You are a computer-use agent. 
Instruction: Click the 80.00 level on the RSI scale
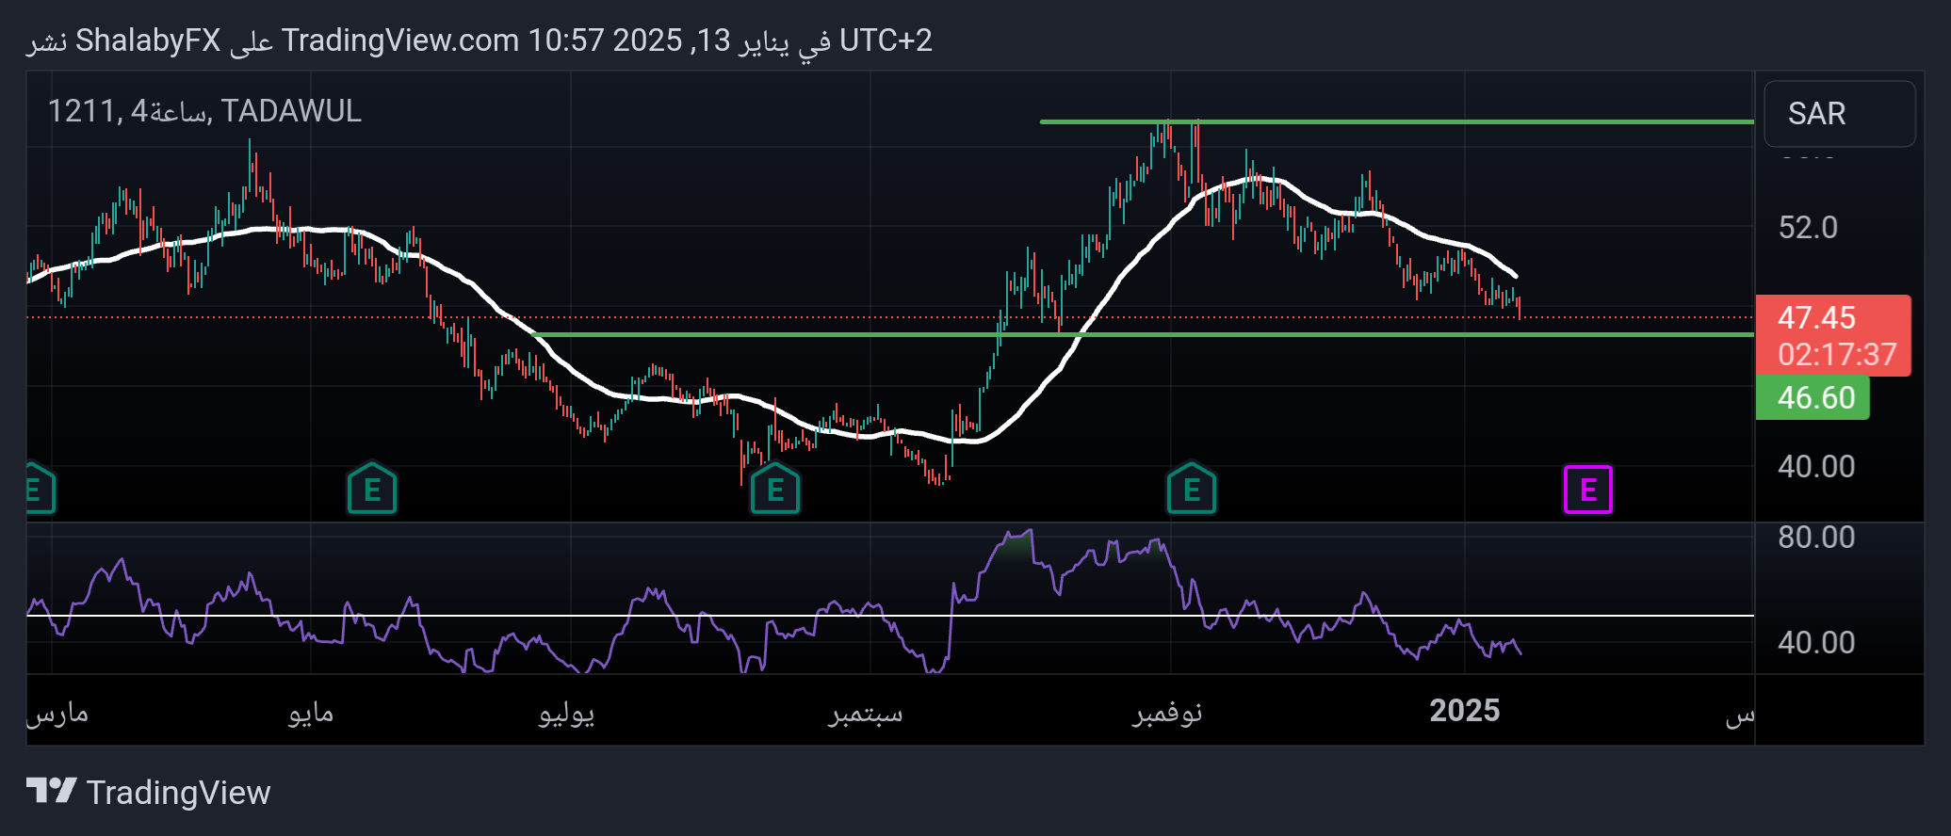(x=1815, y=537)
